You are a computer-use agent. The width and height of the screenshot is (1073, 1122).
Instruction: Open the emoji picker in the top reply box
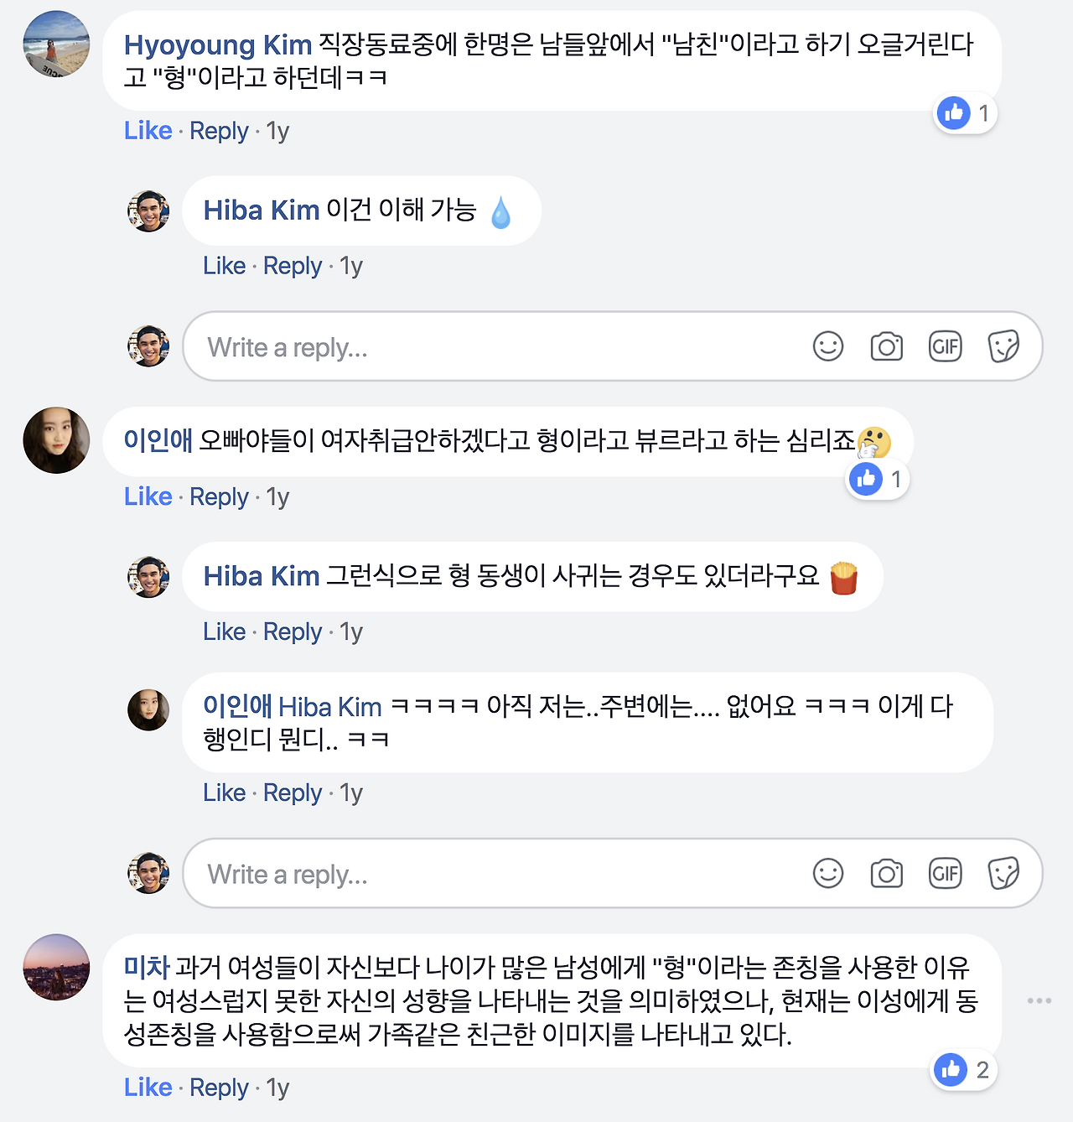pyautogui.click(x=827, y=345)
